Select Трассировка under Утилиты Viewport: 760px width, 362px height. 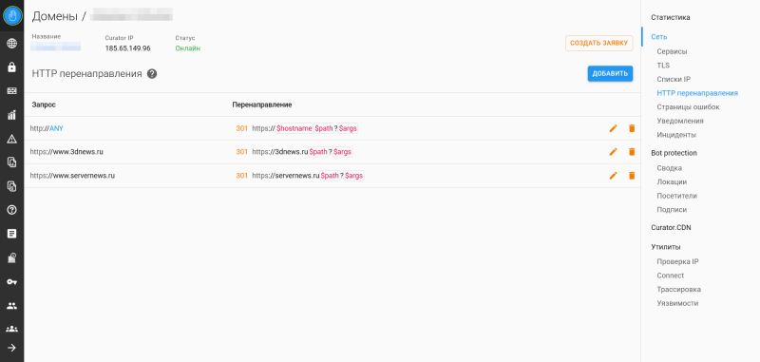click(678, 289)
